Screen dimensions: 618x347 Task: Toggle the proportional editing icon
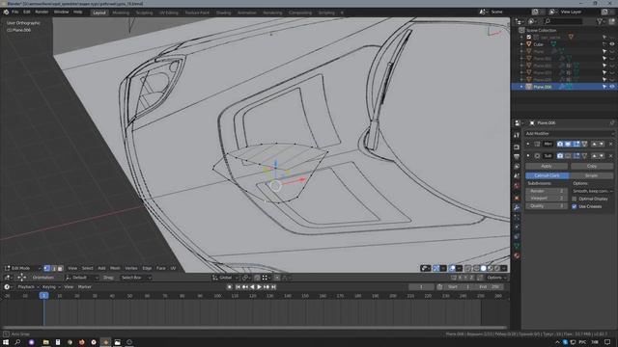pyautogui.click(x=277, y=278)
